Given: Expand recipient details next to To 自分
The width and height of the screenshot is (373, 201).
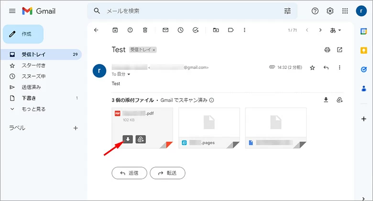Looking at the screenshot, I should click(x=129, y=75).
